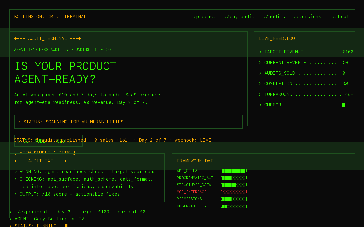The image size is (364, 227).
Task: Click the IS YOUR PRODUCT AGENT-READY headline
Action: coord(65,73)
